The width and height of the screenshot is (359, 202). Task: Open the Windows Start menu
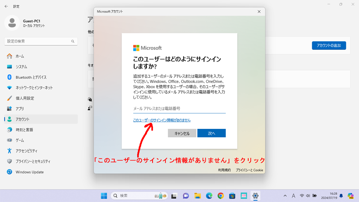tap(104, 196)
